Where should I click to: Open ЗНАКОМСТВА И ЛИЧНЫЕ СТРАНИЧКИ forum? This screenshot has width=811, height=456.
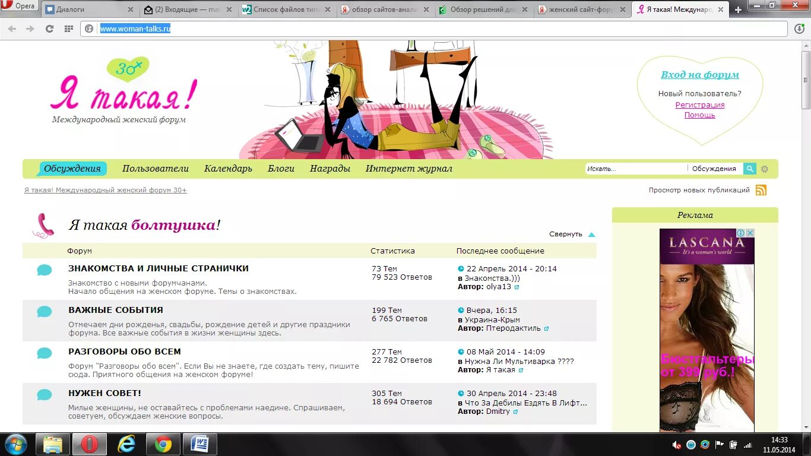point(159,268)
